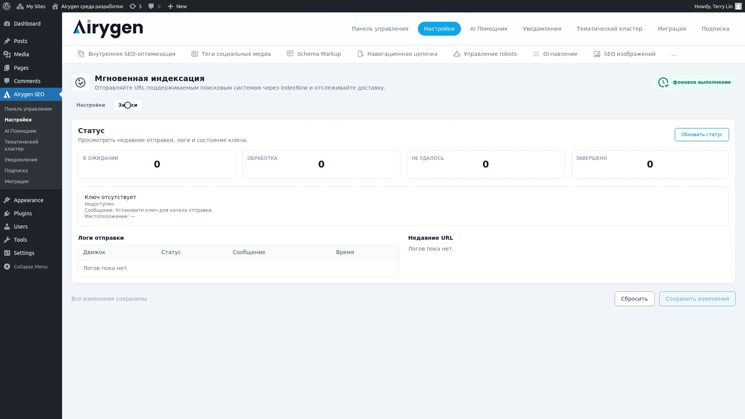Click the Airygen logo
The height and width of the screenshot is (419, 745).
pos(108,29)
